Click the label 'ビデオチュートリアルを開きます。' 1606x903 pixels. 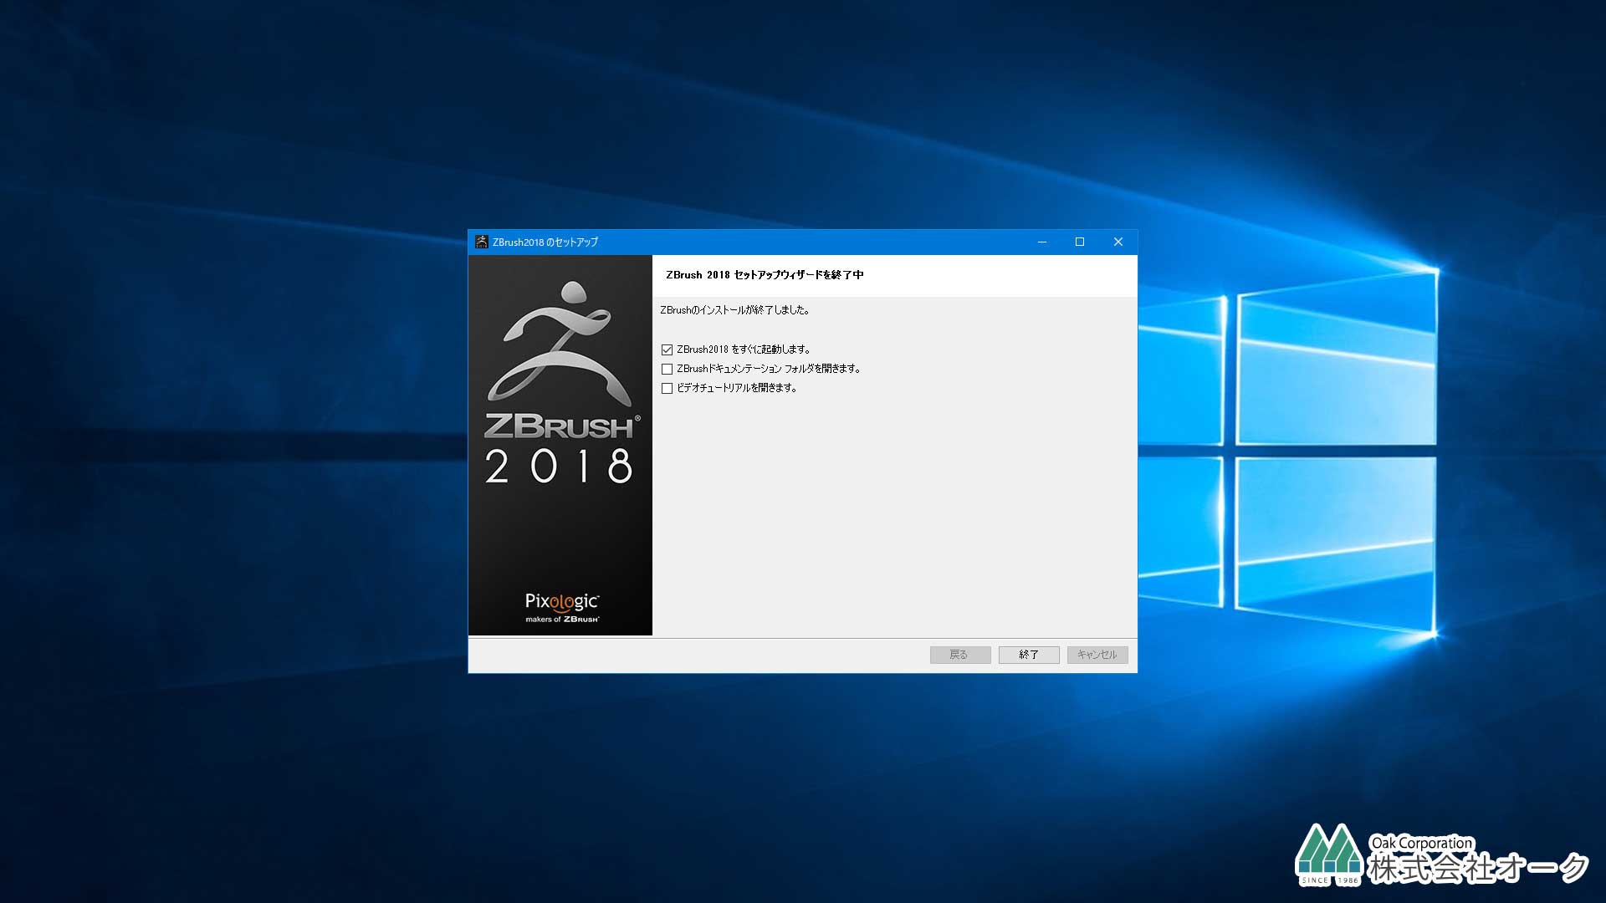737,388
